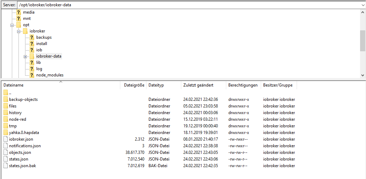The height and width of the screenshot is (179, 366).
Task: Click file size 7.012.619 of states.json.bak
Action: (136, 166)
